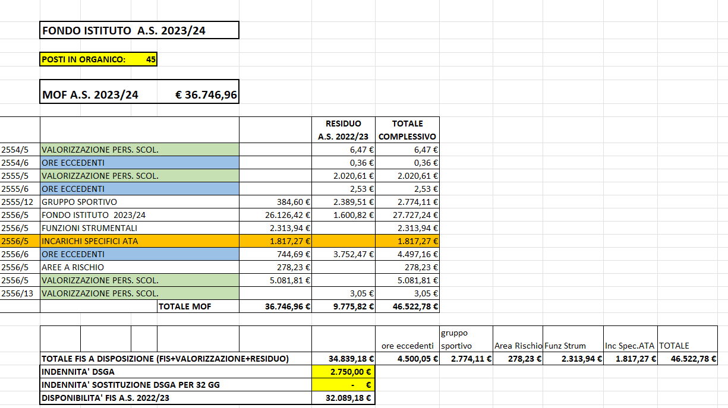
Task: Click the GRUPPO SPORTIVO row label
Action: 139,202
